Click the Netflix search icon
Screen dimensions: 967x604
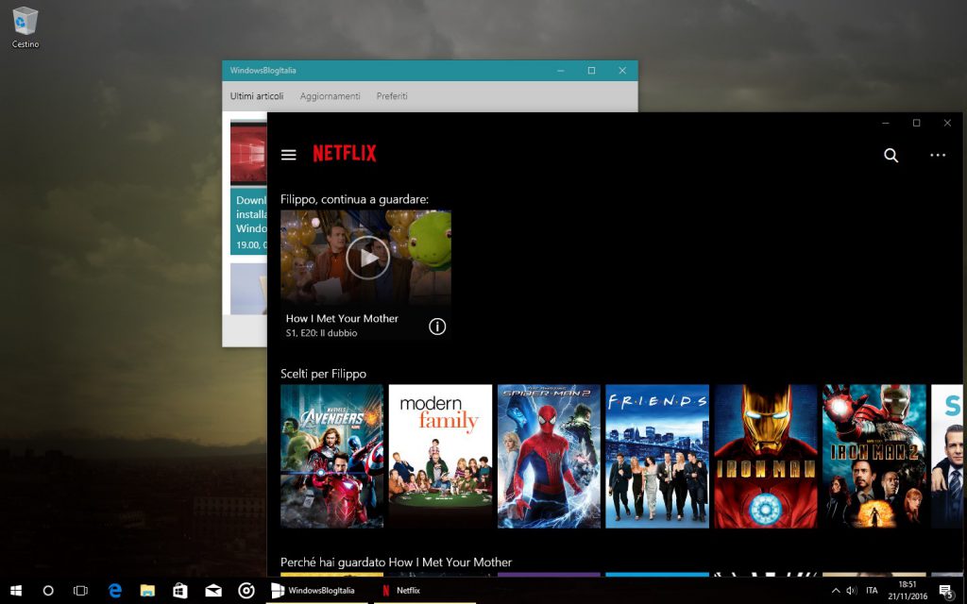[891, 155]
